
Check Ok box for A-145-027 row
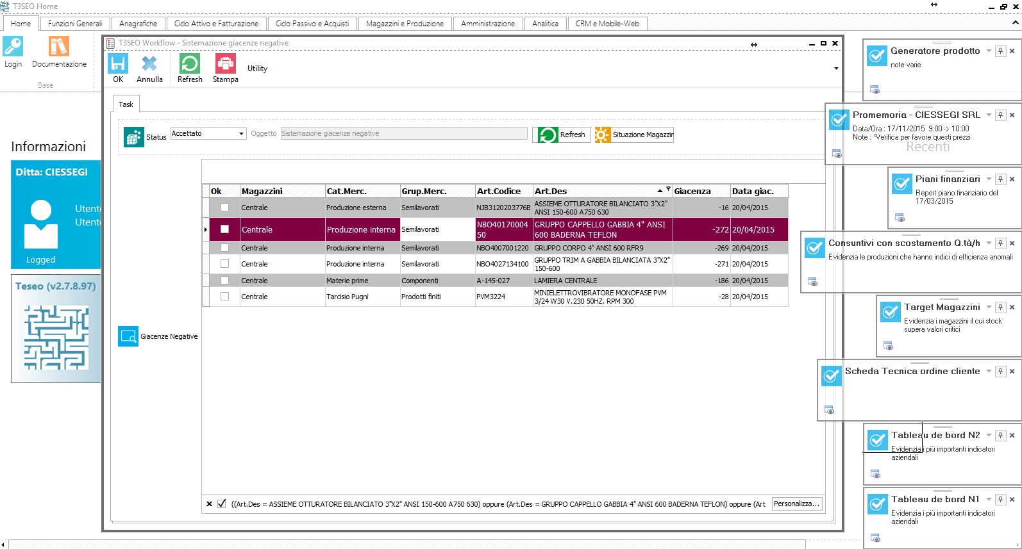[224, 281]
